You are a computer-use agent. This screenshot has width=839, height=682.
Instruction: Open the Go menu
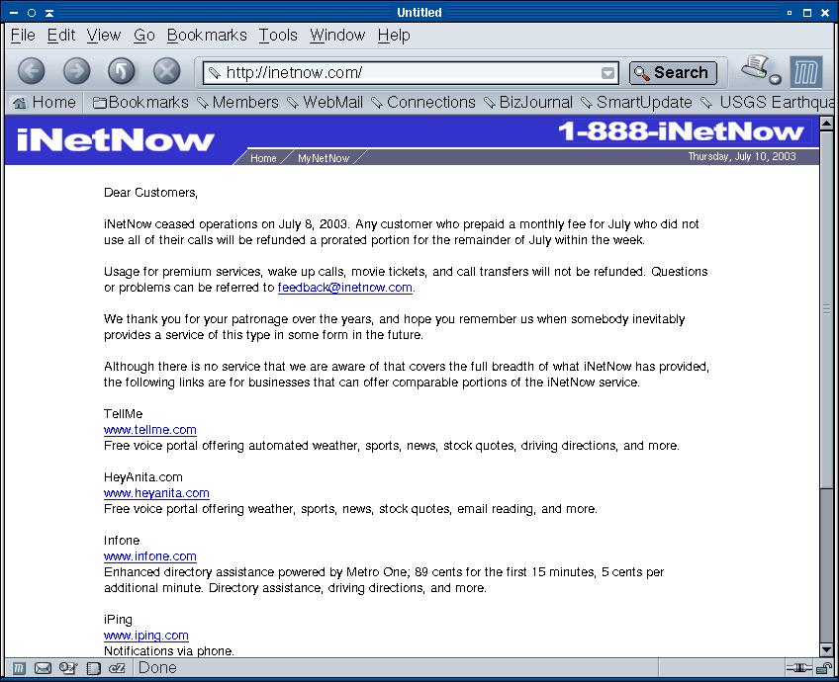click(143, 36)
